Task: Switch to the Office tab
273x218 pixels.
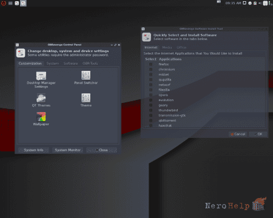Action: [x=181, y=47]
